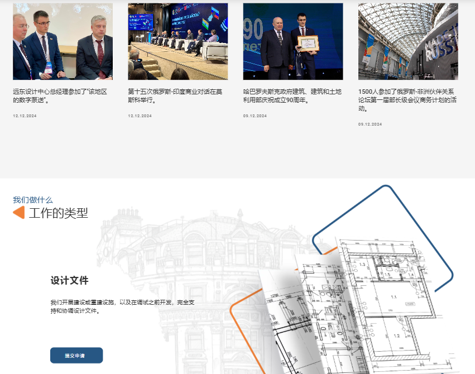
Task: Read the article 第十五次俄罗斯-印度商业对话
Action: coord(175,96)
